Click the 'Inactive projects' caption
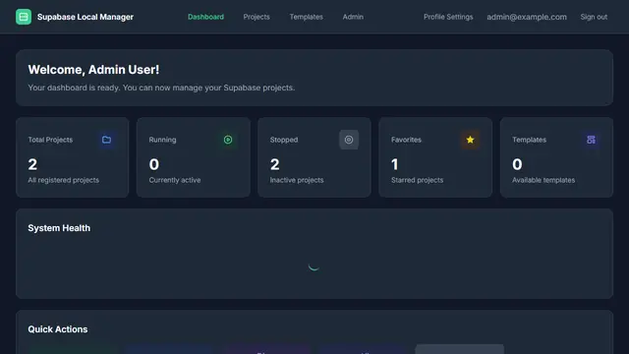This screenshot has height=354, width=629. (297, 180)
